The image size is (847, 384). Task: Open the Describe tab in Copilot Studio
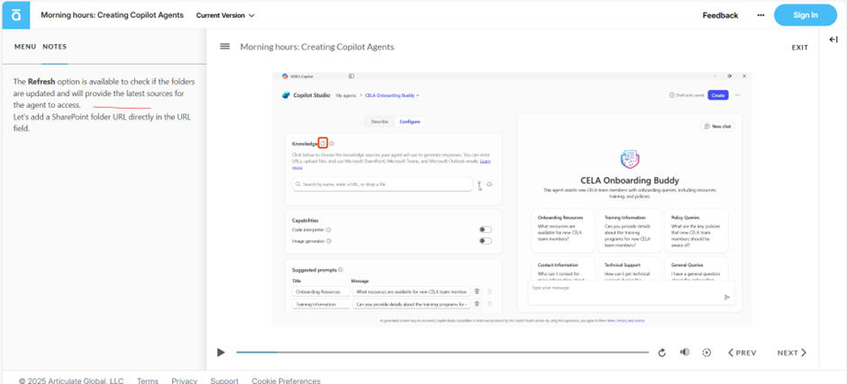379,122
